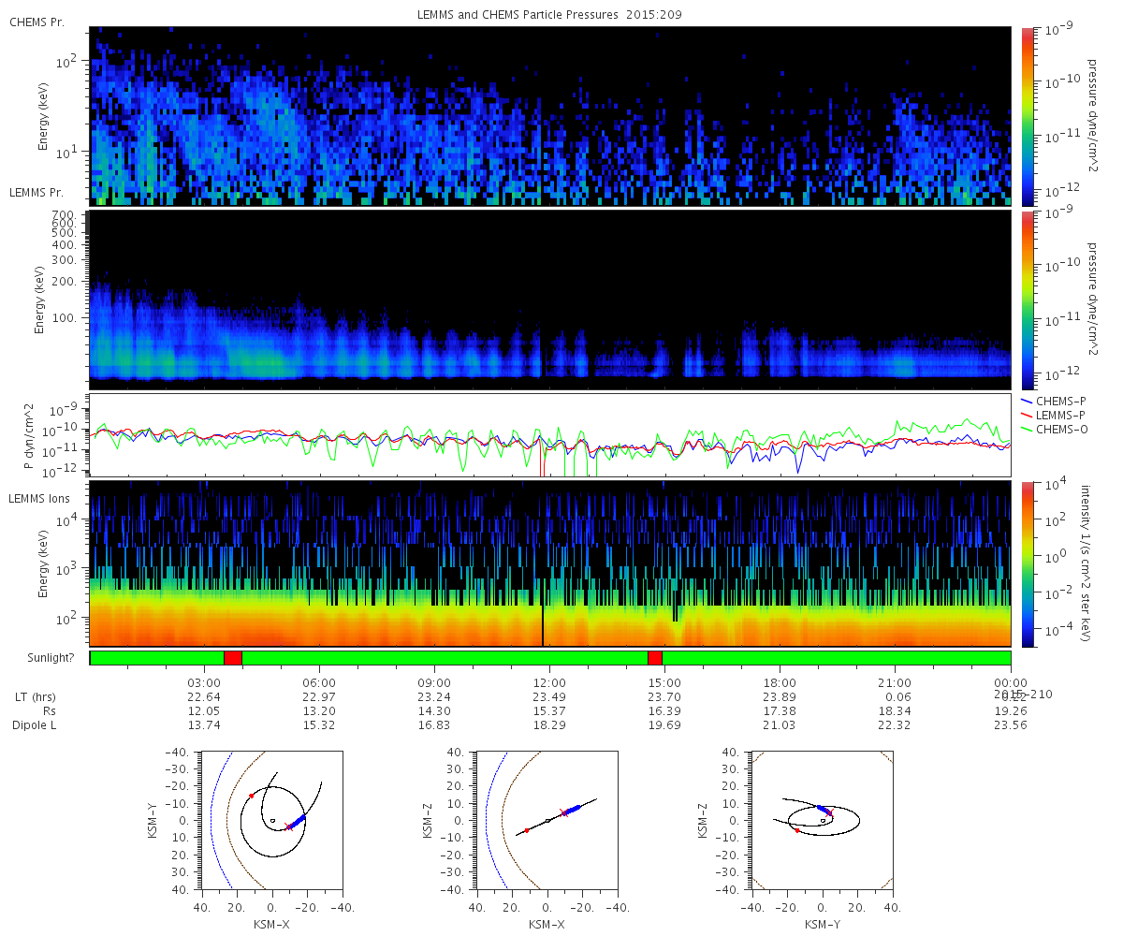The image size is (1123, 936).
Task: Click the 09:00 time tick label
Action: (434, 682)
